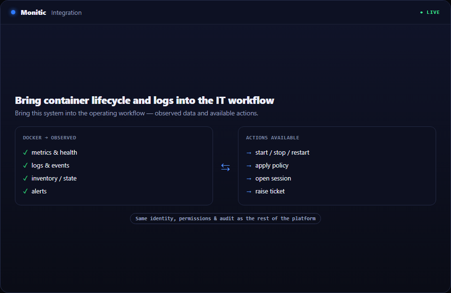
Task: Click the bidirectional swap arrows icon
Action: point(225,167)
